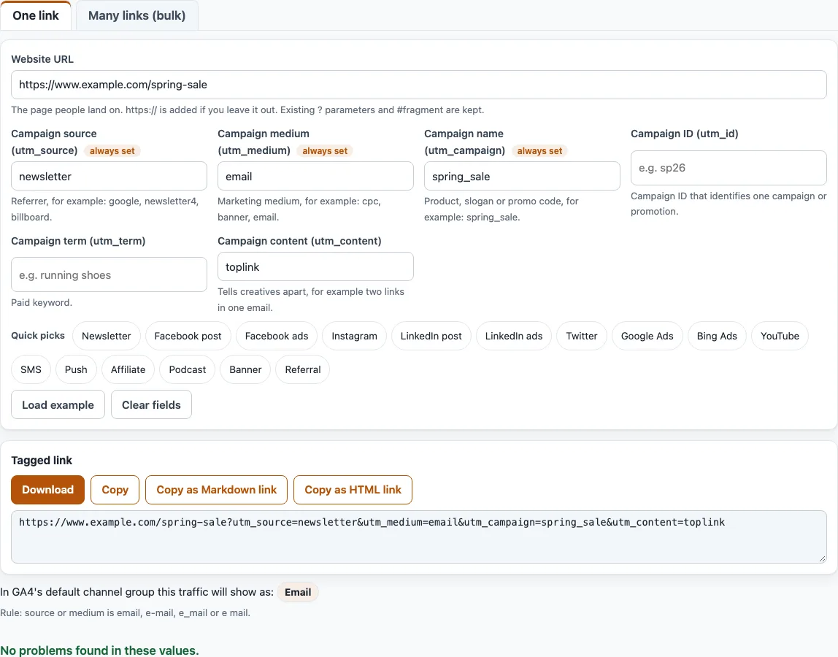Viewport: 838px width, 657px height.
Task: Focus the Campaign medium field containing email
Action: coord(315,176)
